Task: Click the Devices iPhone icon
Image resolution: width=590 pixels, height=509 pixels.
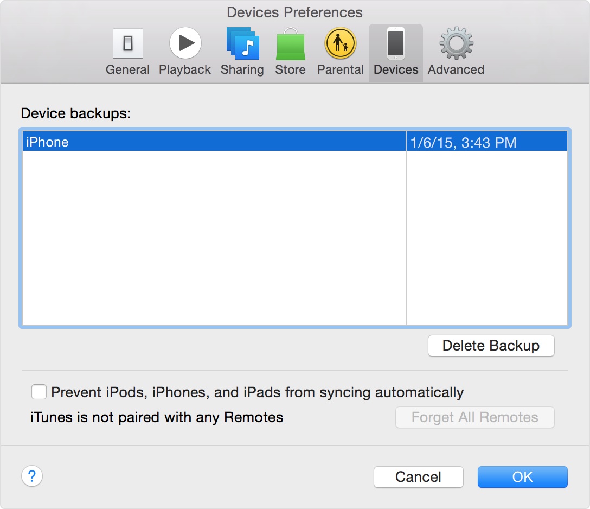Action: (396, 44)
